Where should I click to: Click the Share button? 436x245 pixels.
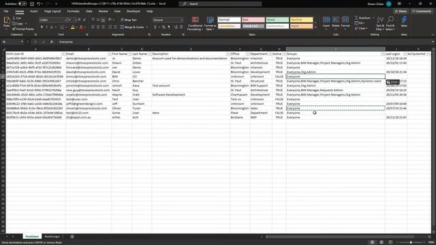(401, 12)
